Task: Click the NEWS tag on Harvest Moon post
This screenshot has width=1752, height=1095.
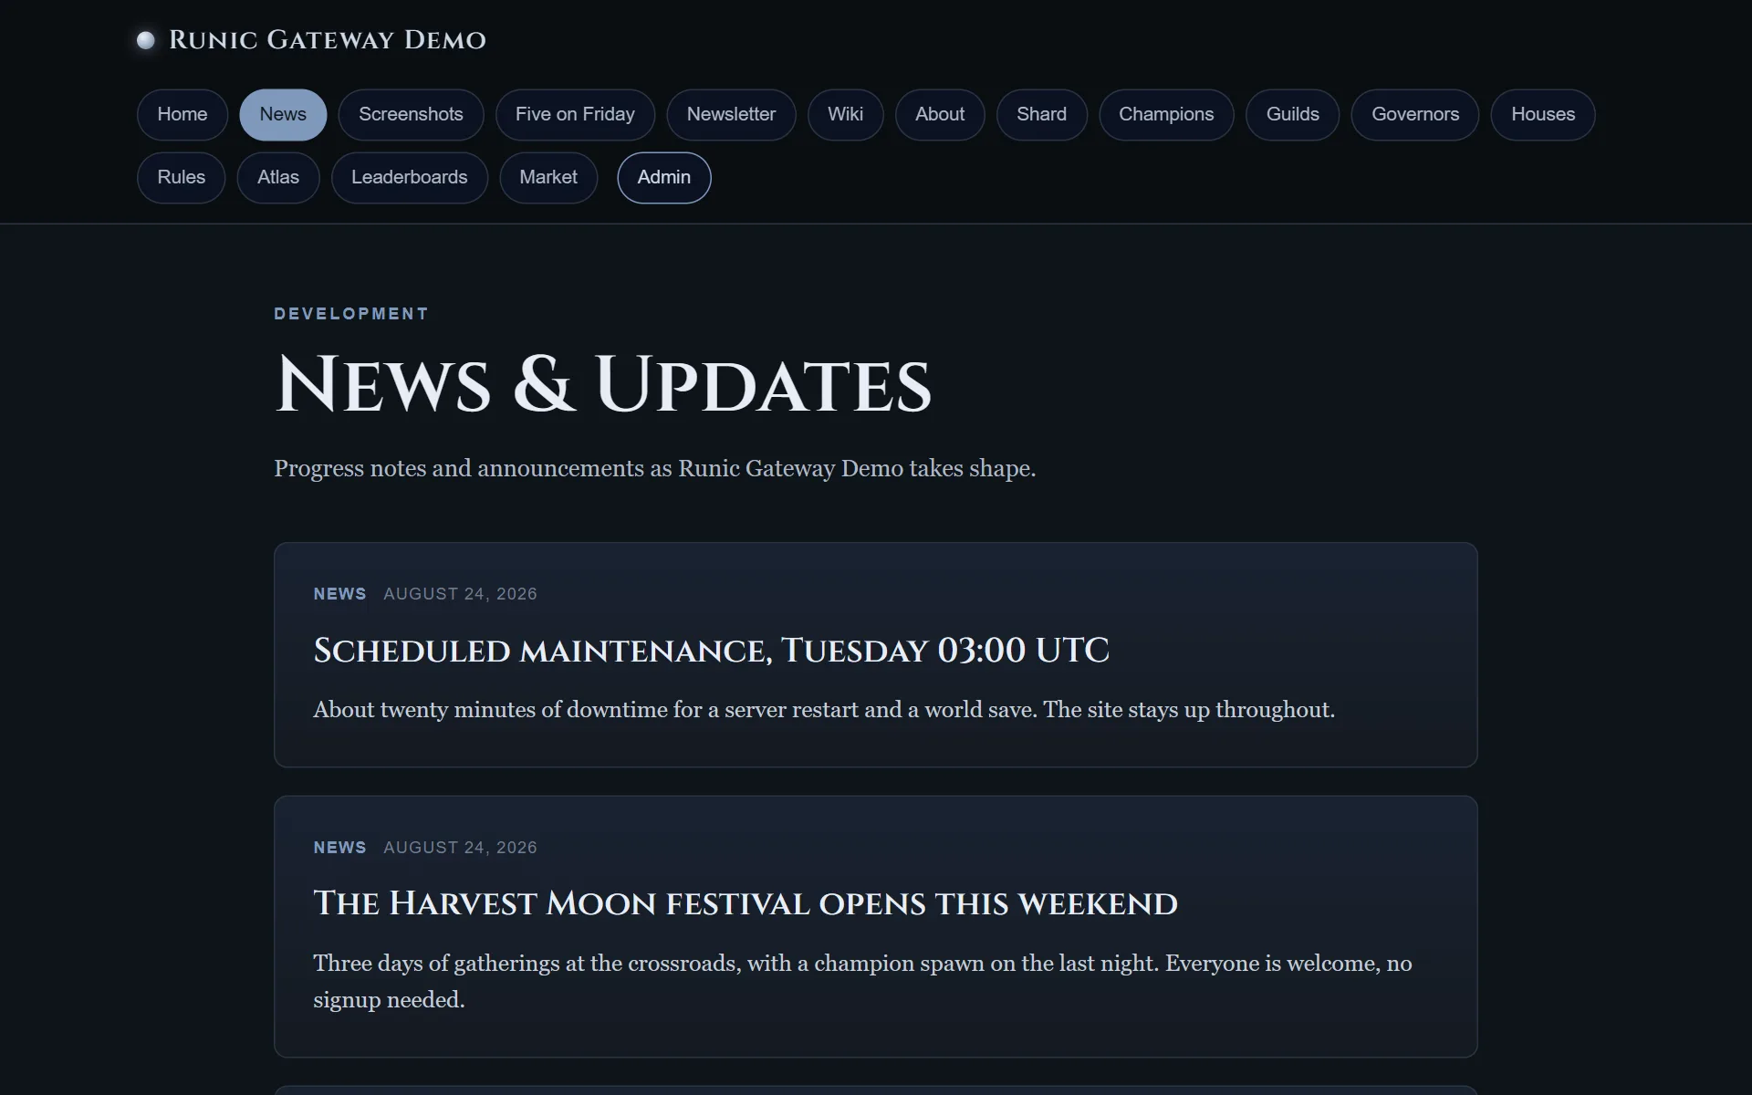Action: point(339,848)
